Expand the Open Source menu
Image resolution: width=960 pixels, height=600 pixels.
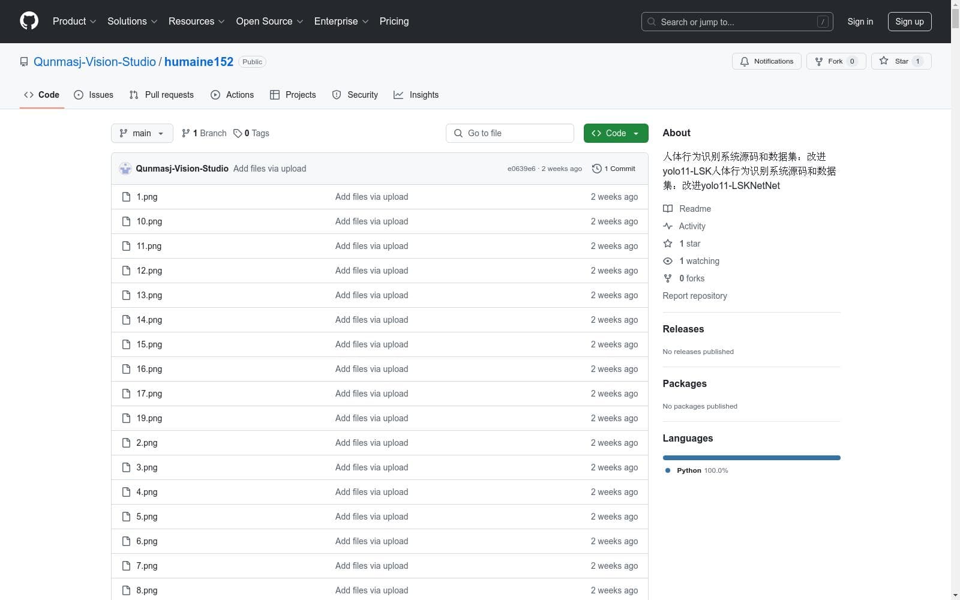click(x=269, y=21)
